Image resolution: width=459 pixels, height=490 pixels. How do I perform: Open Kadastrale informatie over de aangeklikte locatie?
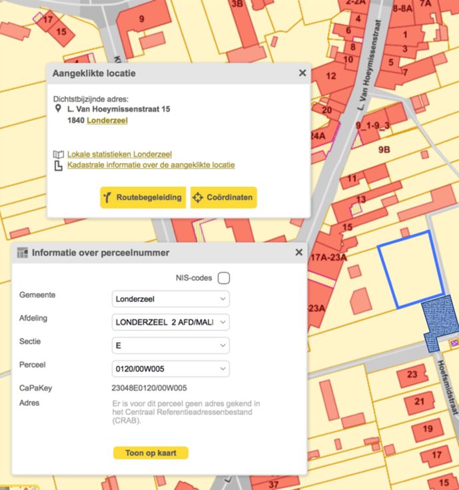151,165
